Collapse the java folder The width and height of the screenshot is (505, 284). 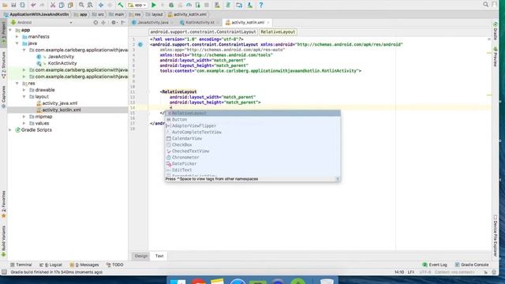[x=17, y=43]
